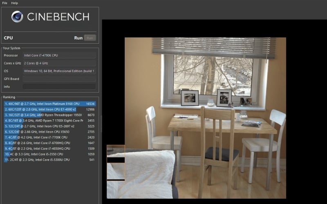This screenshot has height=204, width=327.
Task: Select ranking entry Intel Xeon CPU X5650
Action: click(50, 132)
